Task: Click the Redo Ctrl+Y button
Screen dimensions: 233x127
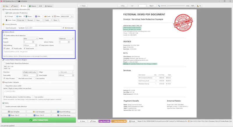Action: click(x=39, y=115)
